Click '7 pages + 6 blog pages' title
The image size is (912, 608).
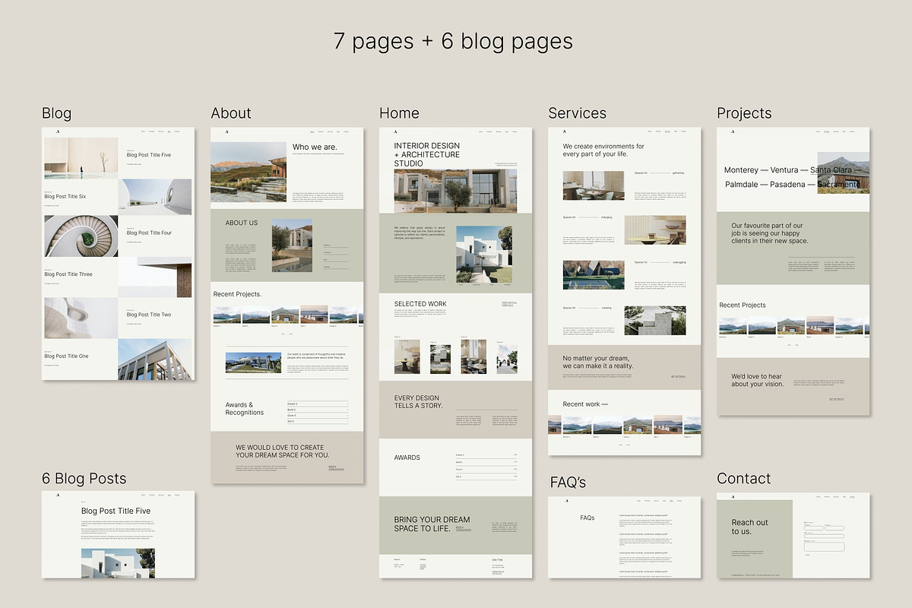click(x=453, y=41)
